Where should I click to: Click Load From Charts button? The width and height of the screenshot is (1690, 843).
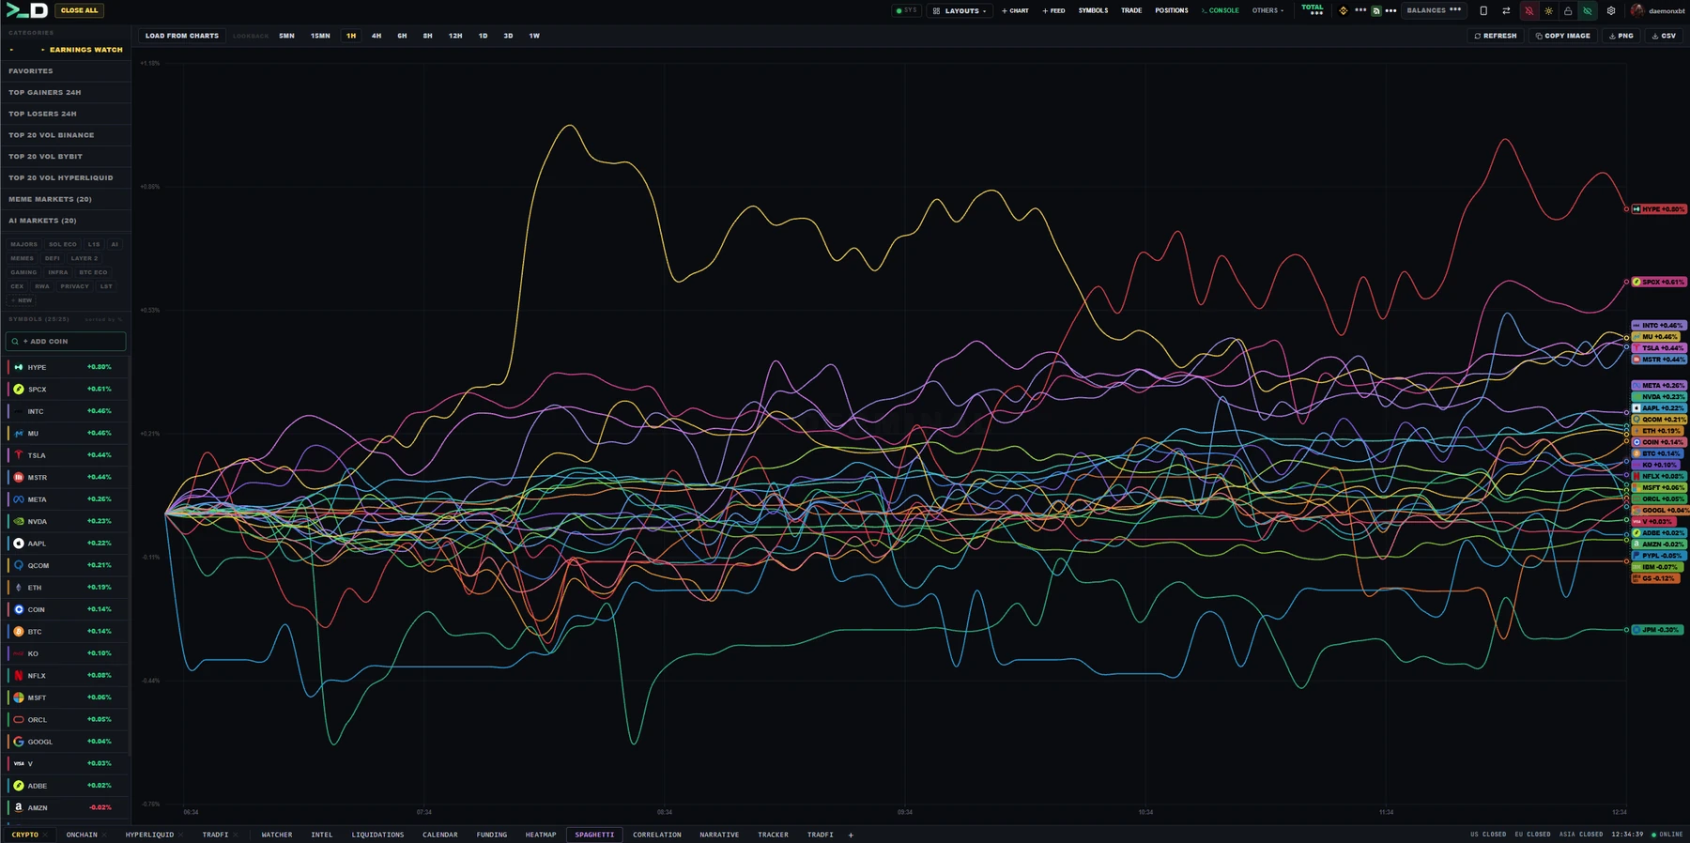coord(182,36)
